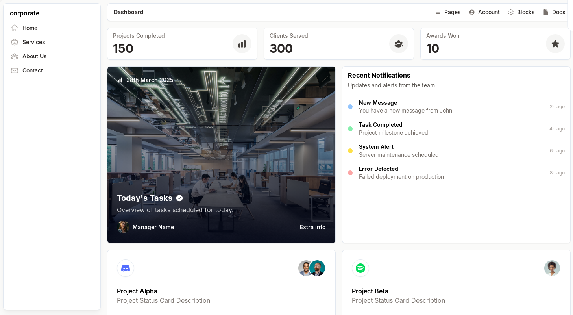The height and width of the screenshot is (315, 573).
Task: Click the Project Beta member avatar
Action: [x=552, y=268]
